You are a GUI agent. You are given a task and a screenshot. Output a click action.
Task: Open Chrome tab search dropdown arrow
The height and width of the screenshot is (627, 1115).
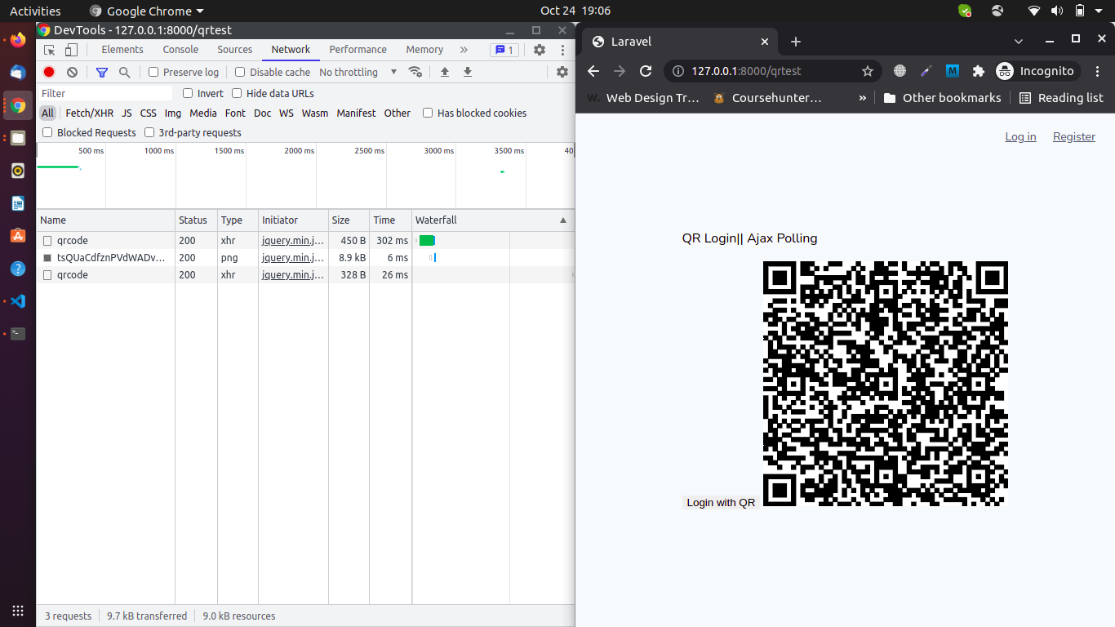pos(1019,41)
